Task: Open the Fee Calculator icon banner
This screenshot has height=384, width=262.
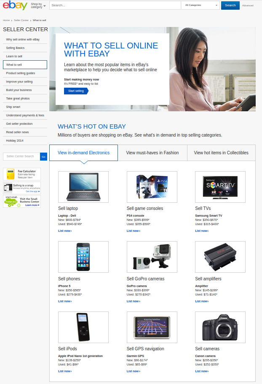Action: (x=22, y=174)
